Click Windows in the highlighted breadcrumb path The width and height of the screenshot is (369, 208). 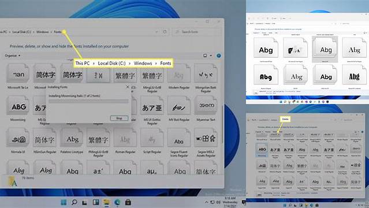[143, 64]
